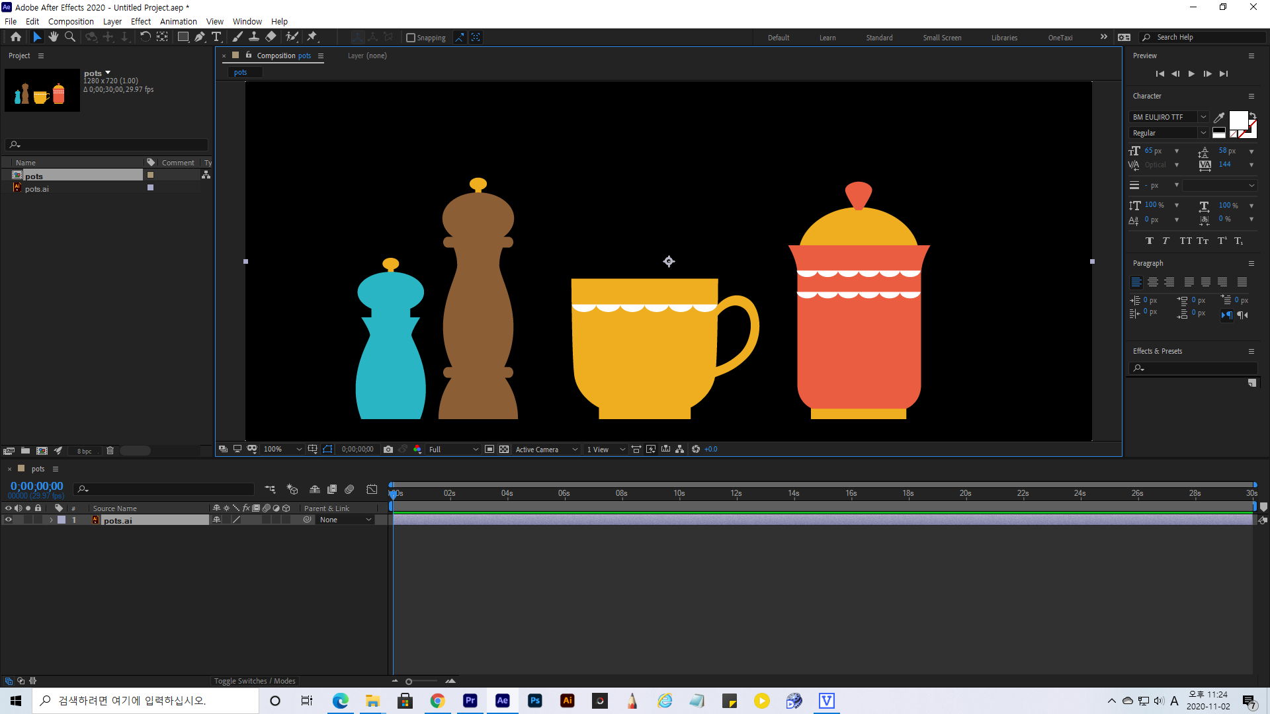Click Toggle Switches / Modes button
Image resolution: width=1270 pixels, height=714 pixels.
[255, 681]
